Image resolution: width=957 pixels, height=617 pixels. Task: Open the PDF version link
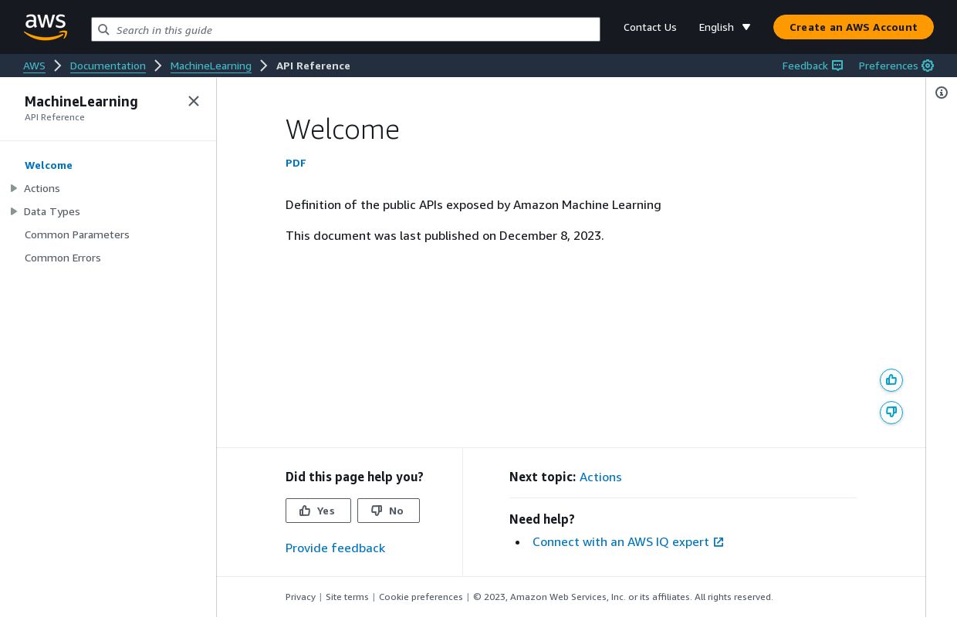pos(296,163)
